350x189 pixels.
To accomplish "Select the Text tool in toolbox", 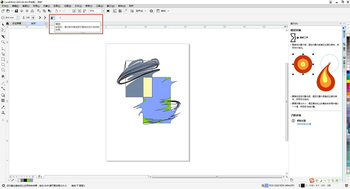I will point(3,76).
